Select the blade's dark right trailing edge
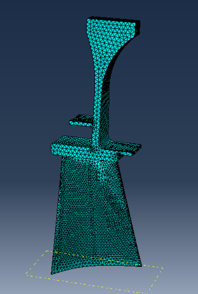This screenshot has height=294, width=198. [129, 212]
